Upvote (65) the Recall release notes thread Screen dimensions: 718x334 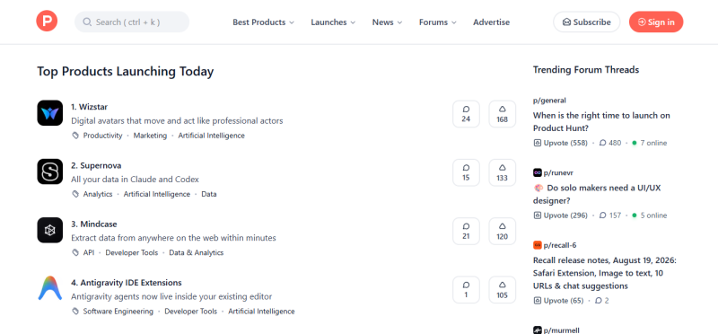[558, 301]
